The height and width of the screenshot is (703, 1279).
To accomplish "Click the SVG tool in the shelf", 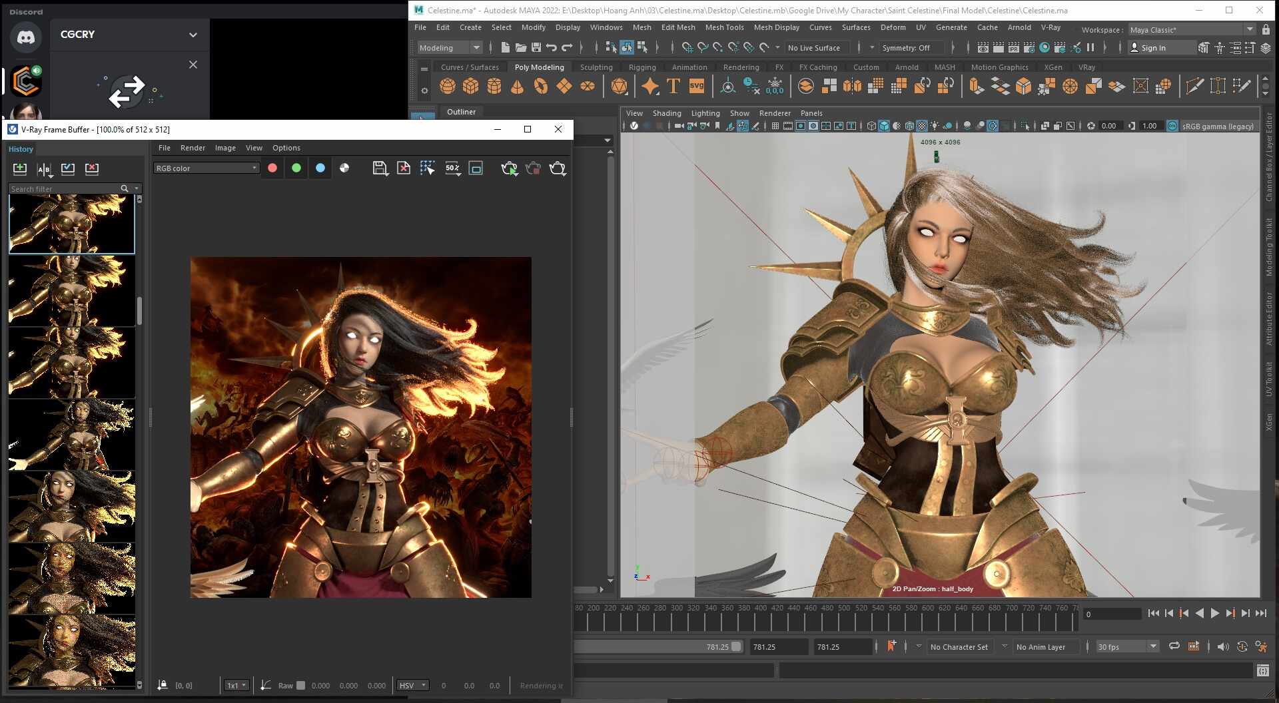I will [697, 86].
